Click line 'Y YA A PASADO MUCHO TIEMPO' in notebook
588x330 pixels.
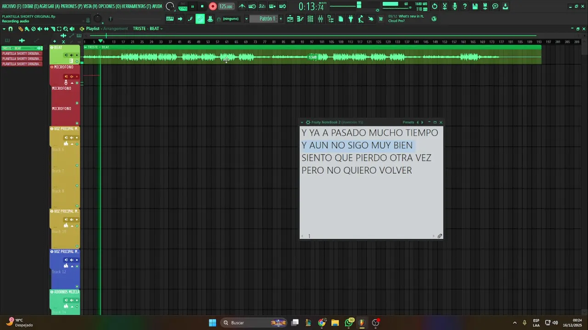point(370,132)
